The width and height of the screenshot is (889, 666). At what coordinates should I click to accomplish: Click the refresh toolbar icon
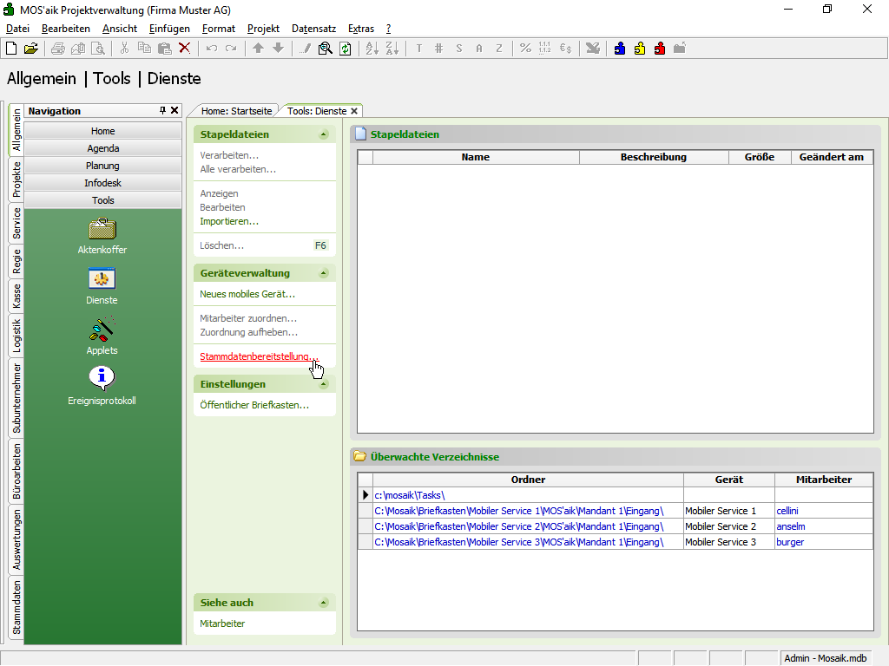(346, 49)
